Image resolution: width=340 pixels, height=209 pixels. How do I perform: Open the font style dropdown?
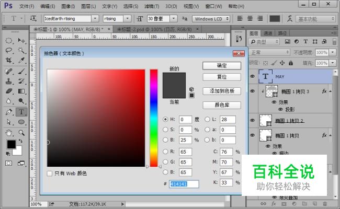pos(127,19)
